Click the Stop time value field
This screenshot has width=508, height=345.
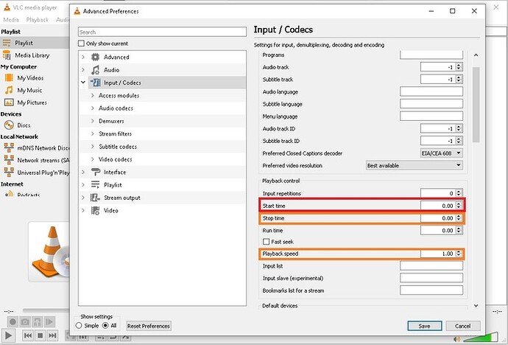(x=438, y=218)
